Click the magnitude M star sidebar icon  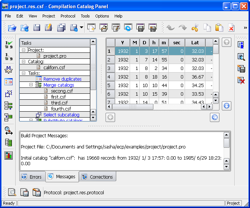[9, 70]
